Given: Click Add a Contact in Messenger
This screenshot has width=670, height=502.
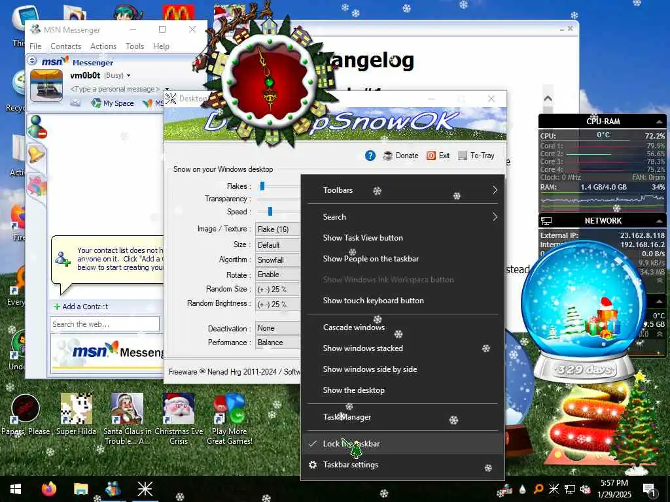Looking at the screenshot, I should tap(80, 307).
